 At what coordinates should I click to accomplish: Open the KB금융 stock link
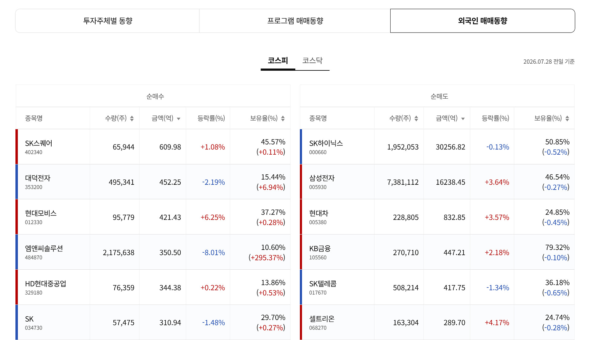pyautogui.click(x=320, y=248)
